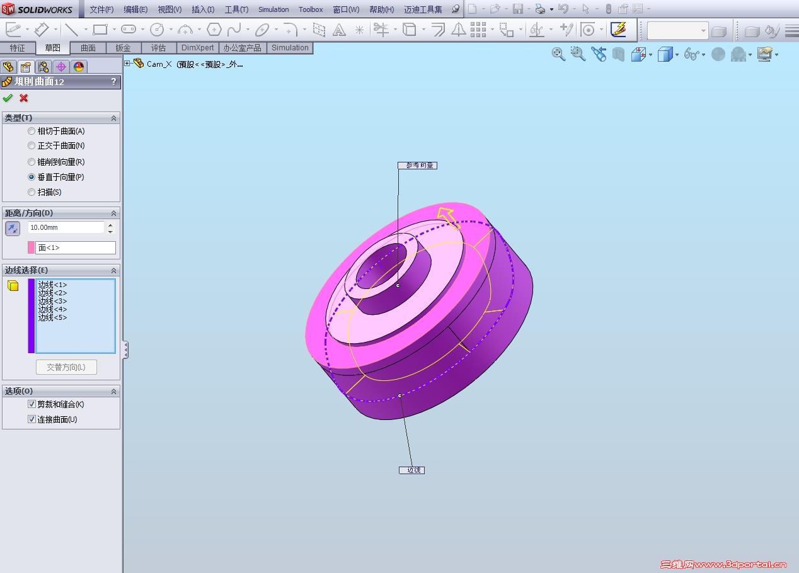Click the Save icon in title bar
The width and height of the screenshot is (799, 573).
click(518, 9)
